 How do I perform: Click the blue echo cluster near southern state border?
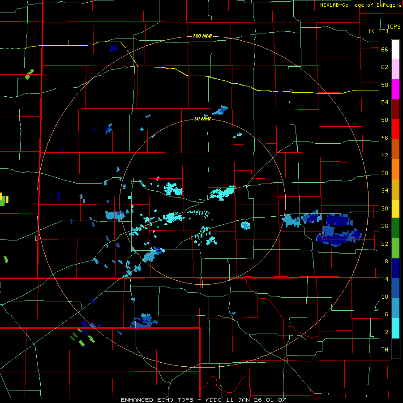pyautogui.click(x=144, y=321)
